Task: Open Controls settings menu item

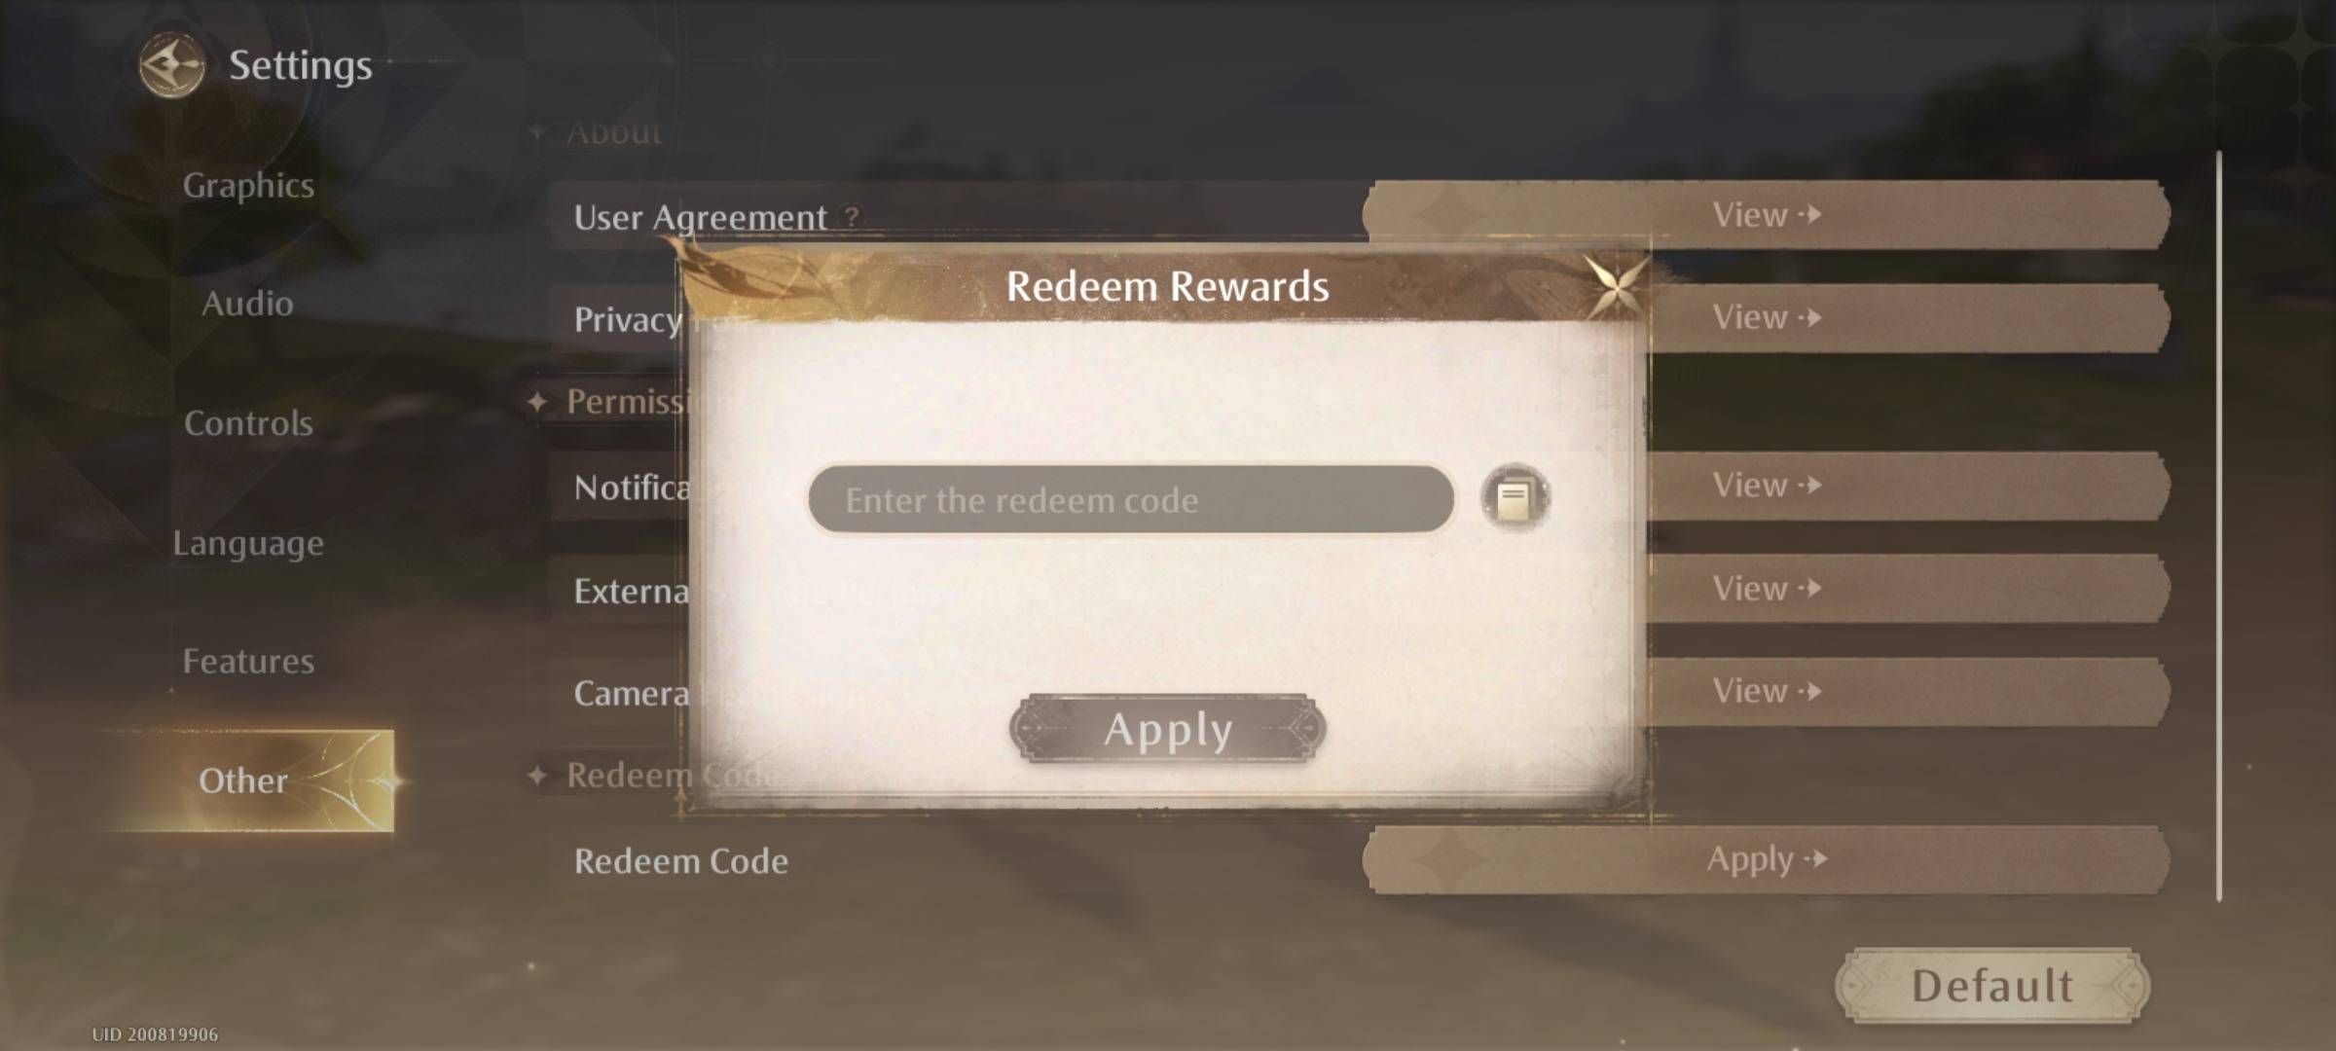Action: tap(247, 421)
